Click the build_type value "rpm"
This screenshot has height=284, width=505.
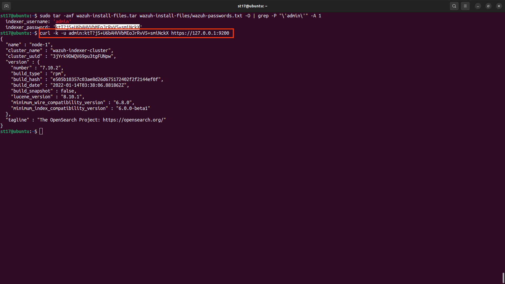pos(57,74)
